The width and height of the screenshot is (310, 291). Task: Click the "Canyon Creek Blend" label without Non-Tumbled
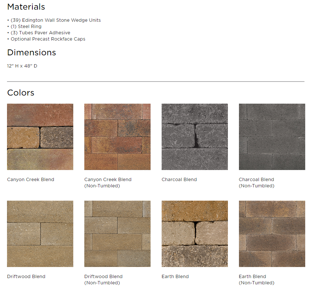[31, 180]
